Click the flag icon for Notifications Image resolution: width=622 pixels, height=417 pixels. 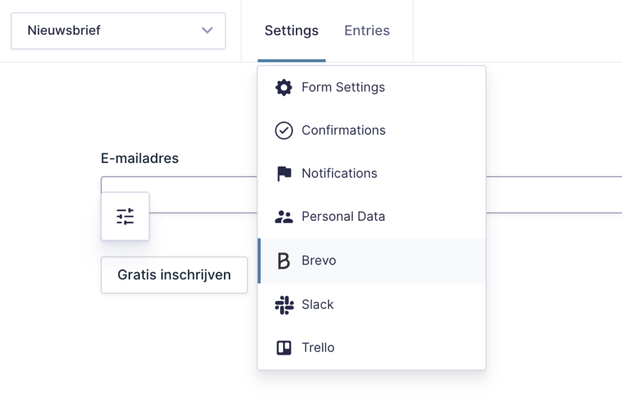click(x=284, y=174)
